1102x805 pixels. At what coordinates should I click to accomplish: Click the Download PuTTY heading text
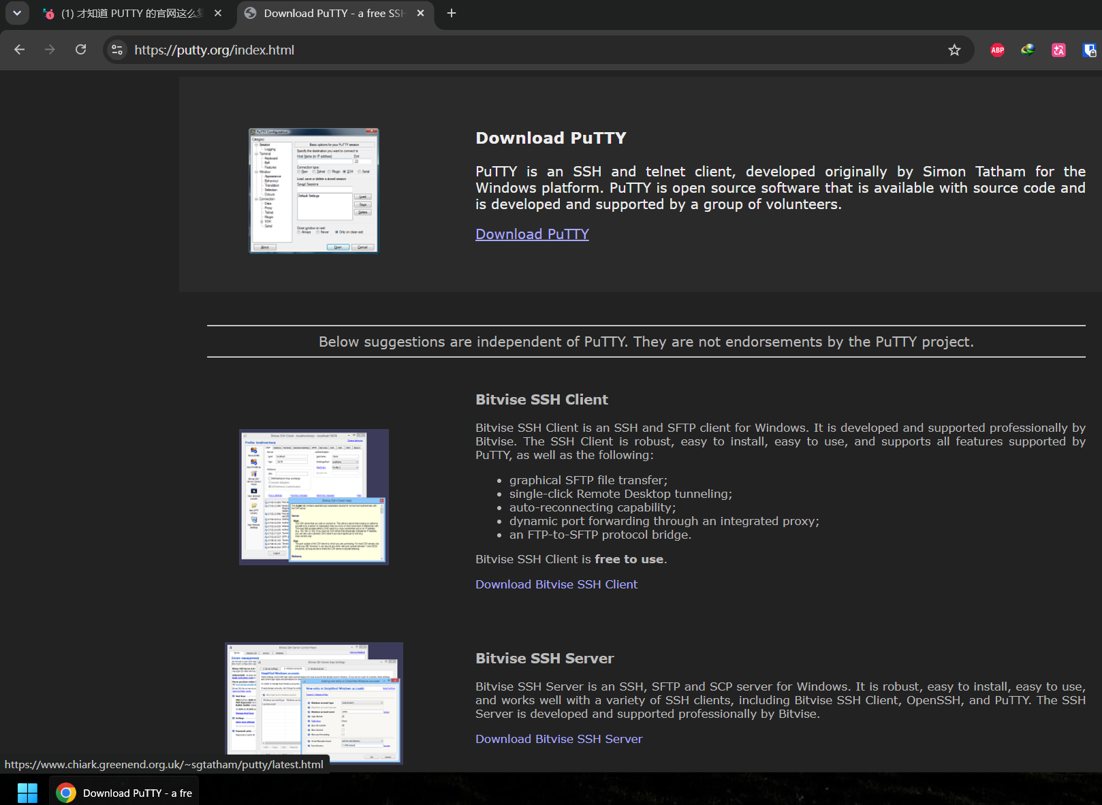(x=551, y=138)
